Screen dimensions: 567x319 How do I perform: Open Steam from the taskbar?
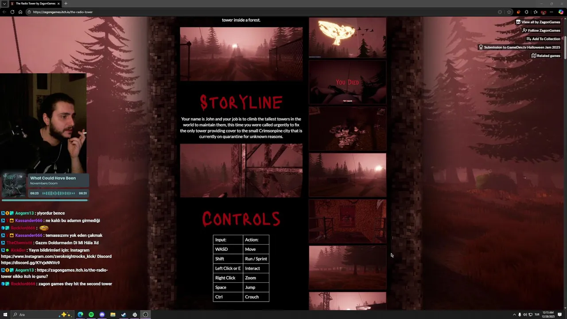124,315
